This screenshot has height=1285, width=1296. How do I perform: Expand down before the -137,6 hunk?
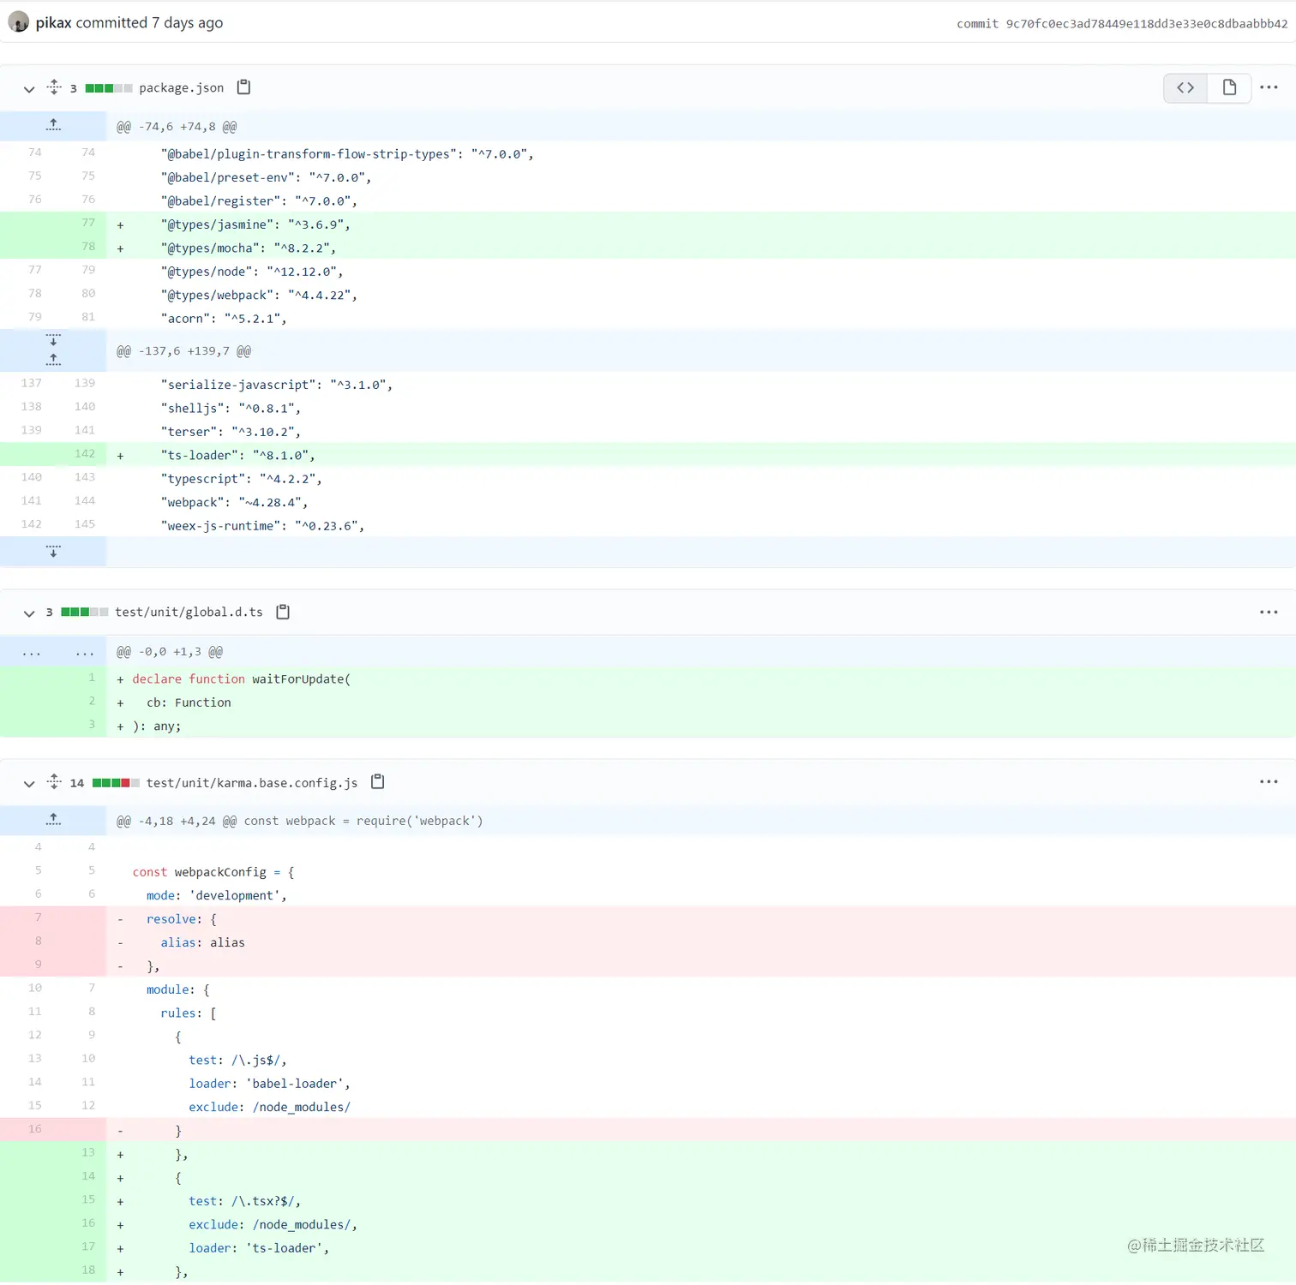[x=53, y=340]
